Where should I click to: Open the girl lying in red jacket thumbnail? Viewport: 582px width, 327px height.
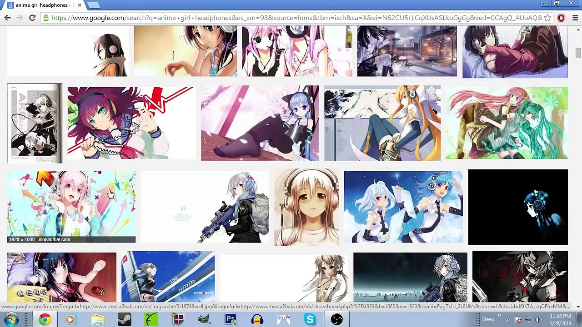point(515,52)
